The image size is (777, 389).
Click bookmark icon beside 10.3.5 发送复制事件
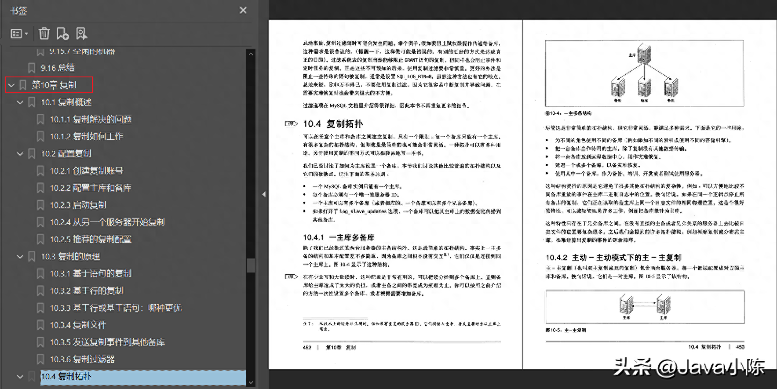tap(40, 342)
